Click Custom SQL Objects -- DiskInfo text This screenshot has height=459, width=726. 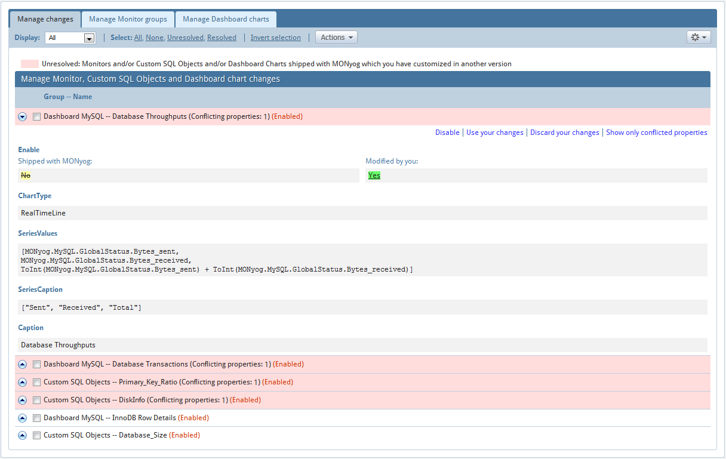[x=96, y=400]
